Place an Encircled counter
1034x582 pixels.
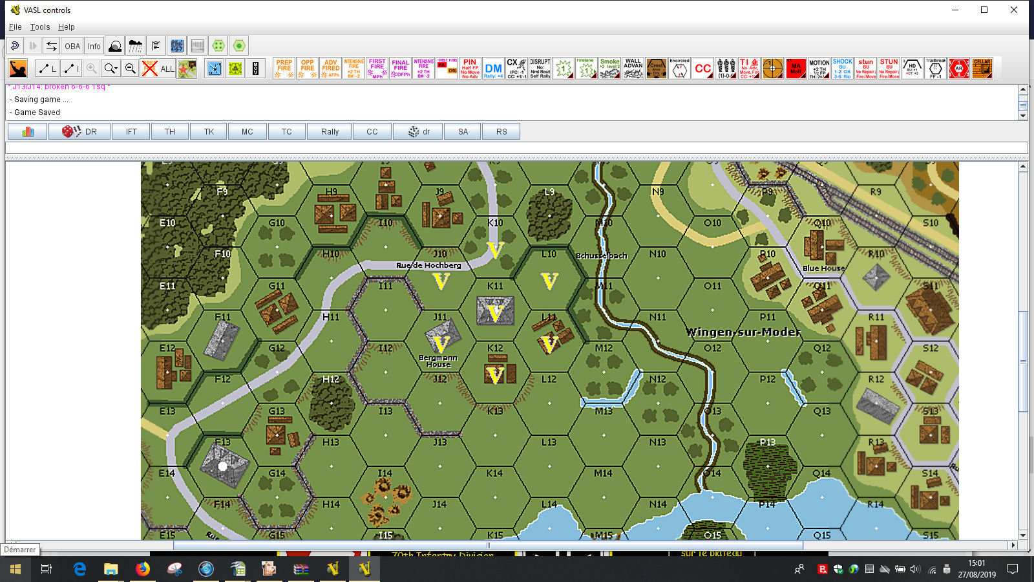pos(679,69)
